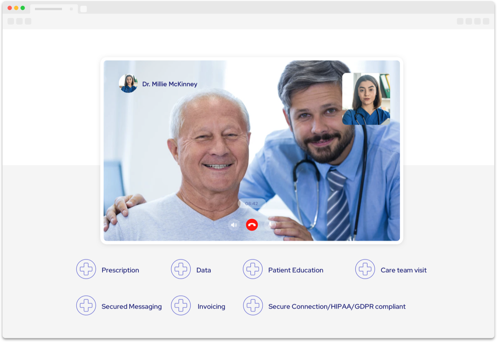Click the self-view video thumbnail
The image size is (497, 342).
pos(366,99)
